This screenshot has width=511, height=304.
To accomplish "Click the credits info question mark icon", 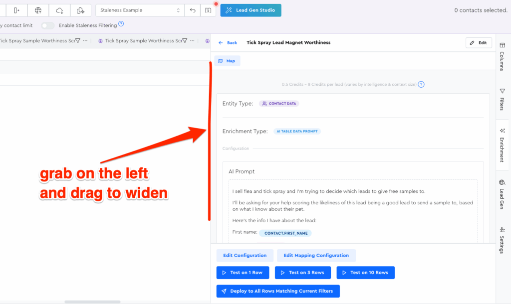I will (421, 85).
